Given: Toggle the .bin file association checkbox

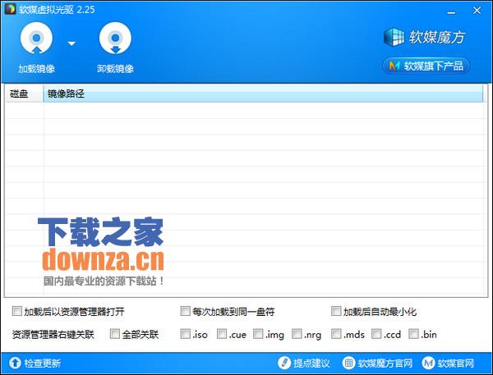Looking at the screenshot, I should click(x=413, y=334).
